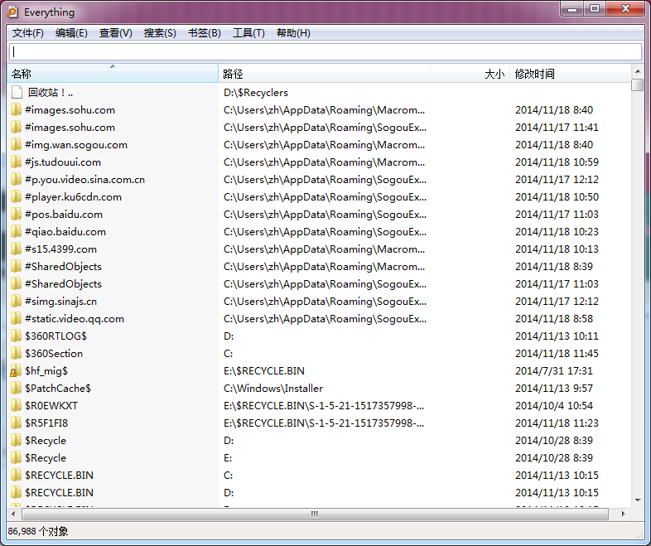The width and height of the screenshot is (651, 546).
Task: Open the 书签(B) menu
Action: (x=205, y=33)
